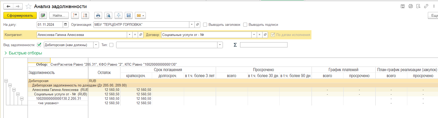Open the three-dot menu in the top-right
Screen dimensions: 438x118
tap(434, 6)
